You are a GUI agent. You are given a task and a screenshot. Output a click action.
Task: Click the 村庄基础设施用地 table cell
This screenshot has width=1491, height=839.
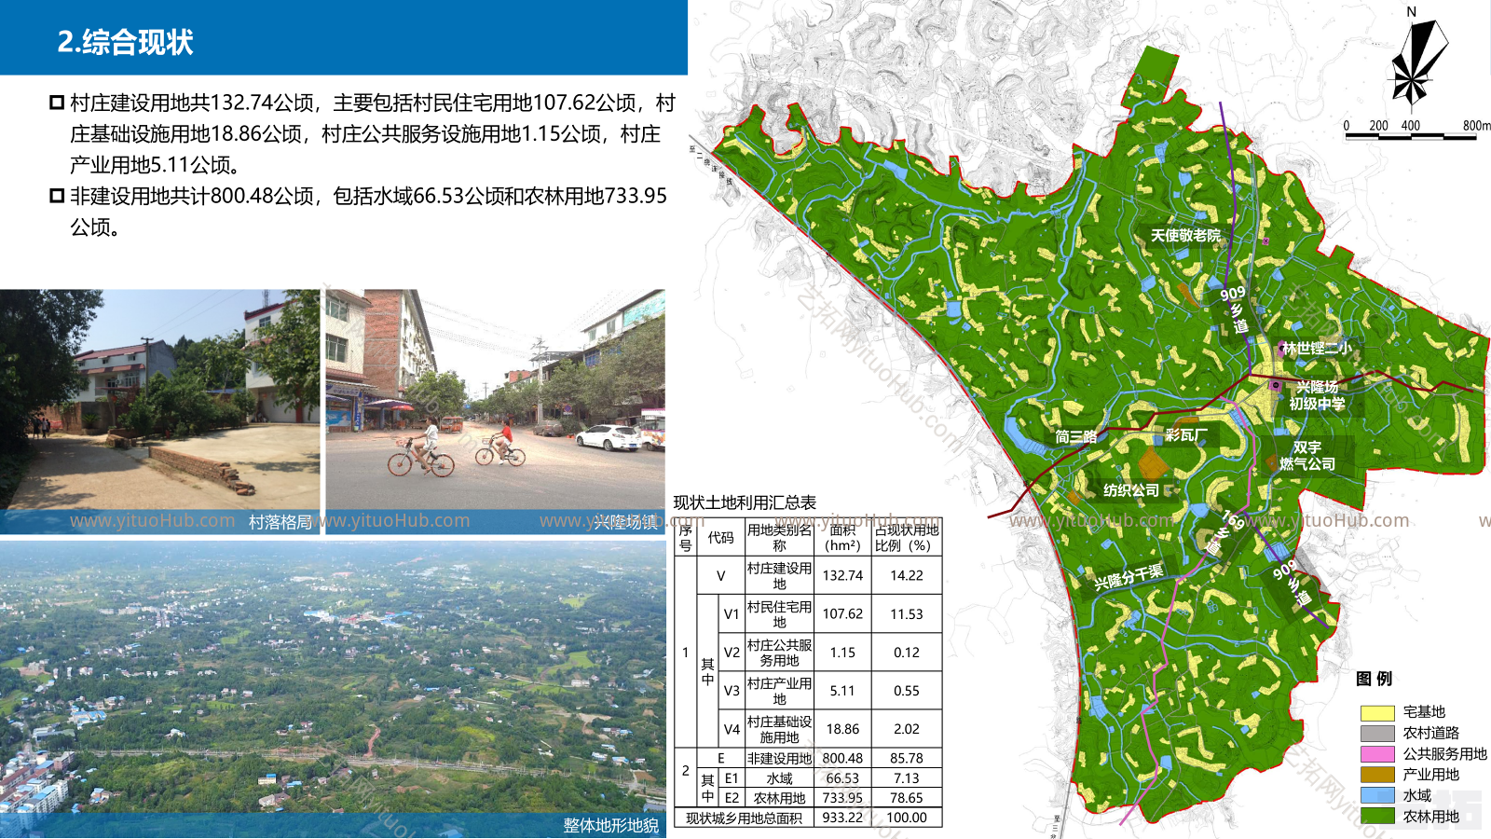(x=779, y=729)
